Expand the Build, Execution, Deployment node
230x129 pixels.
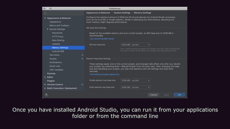click(x=45, y=88)
